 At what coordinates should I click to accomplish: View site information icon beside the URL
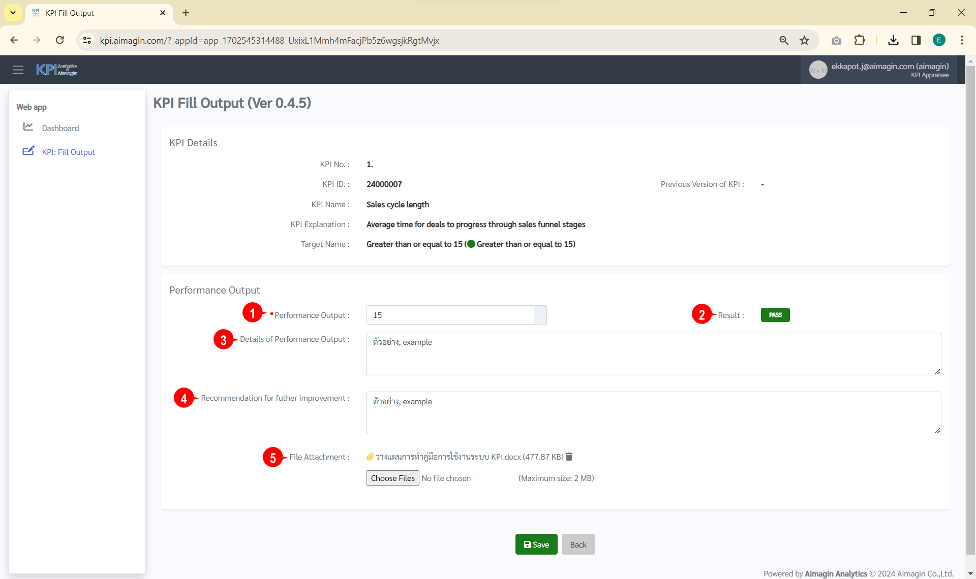coord(87,40)
